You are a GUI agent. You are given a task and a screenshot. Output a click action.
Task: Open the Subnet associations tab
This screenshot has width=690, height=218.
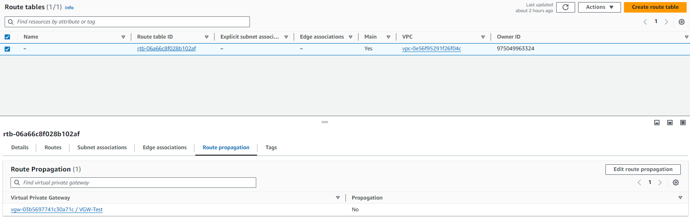(102, 148)
